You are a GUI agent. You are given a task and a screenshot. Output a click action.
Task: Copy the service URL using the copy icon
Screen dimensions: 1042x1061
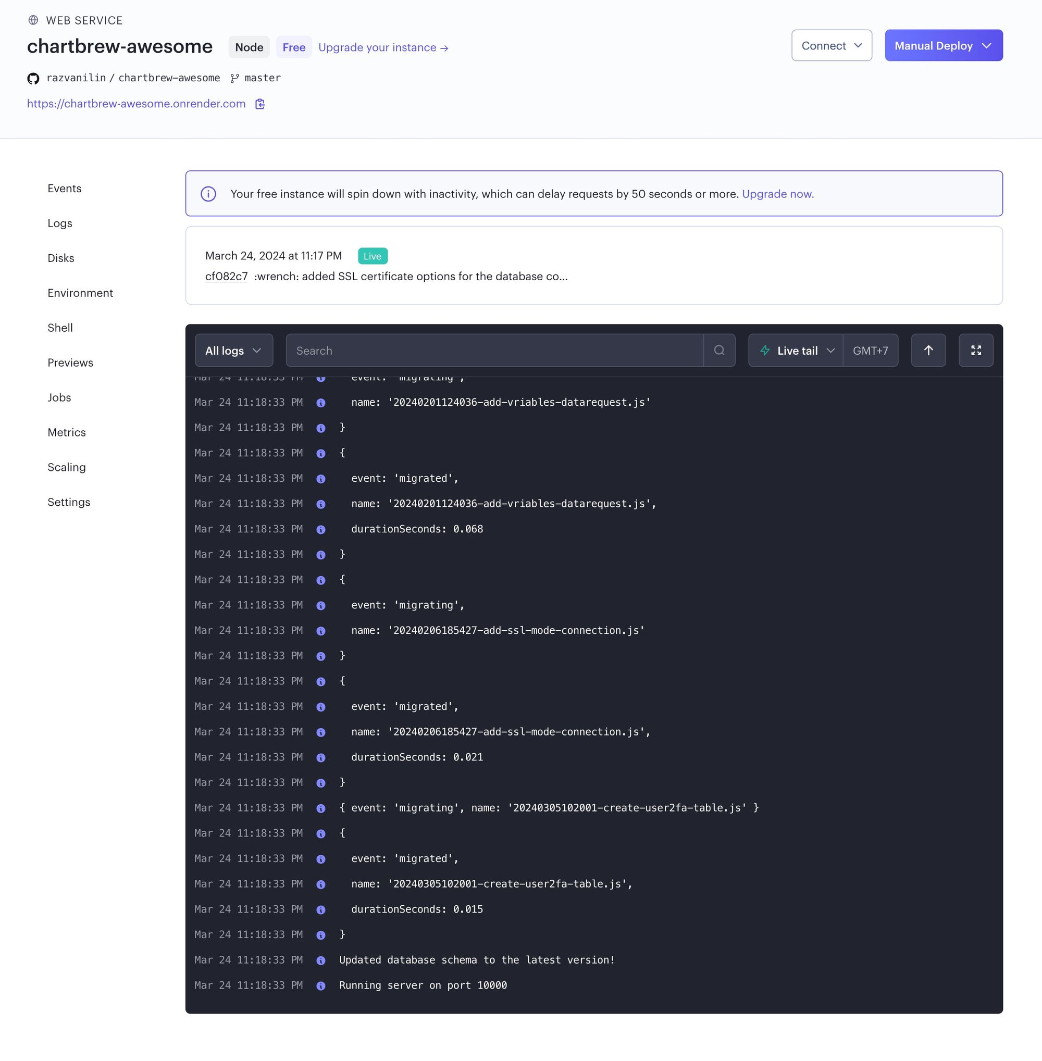pos(260,104)
